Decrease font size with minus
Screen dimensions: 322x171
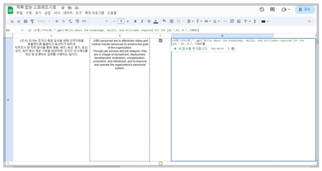[114, 21]
